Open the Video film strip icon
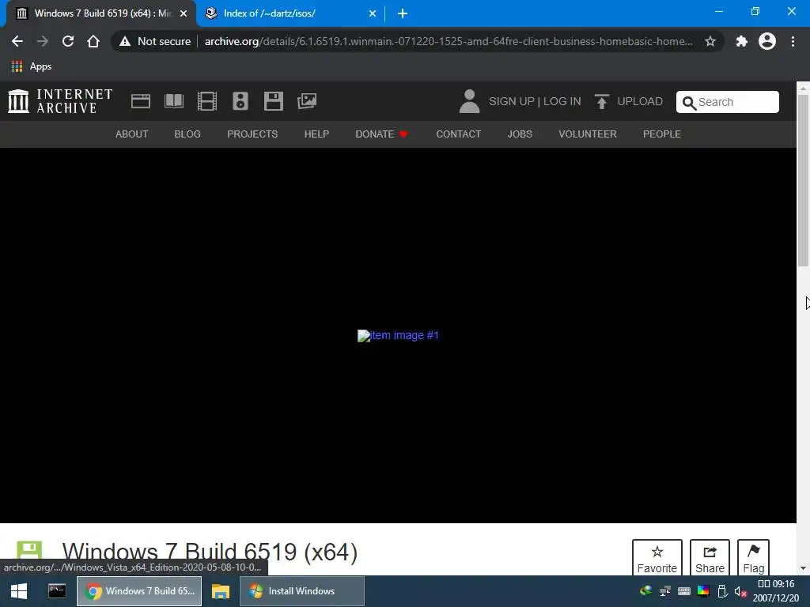Image resolution: width=810 pixels, height=607 pixels. tap(207, 101)
